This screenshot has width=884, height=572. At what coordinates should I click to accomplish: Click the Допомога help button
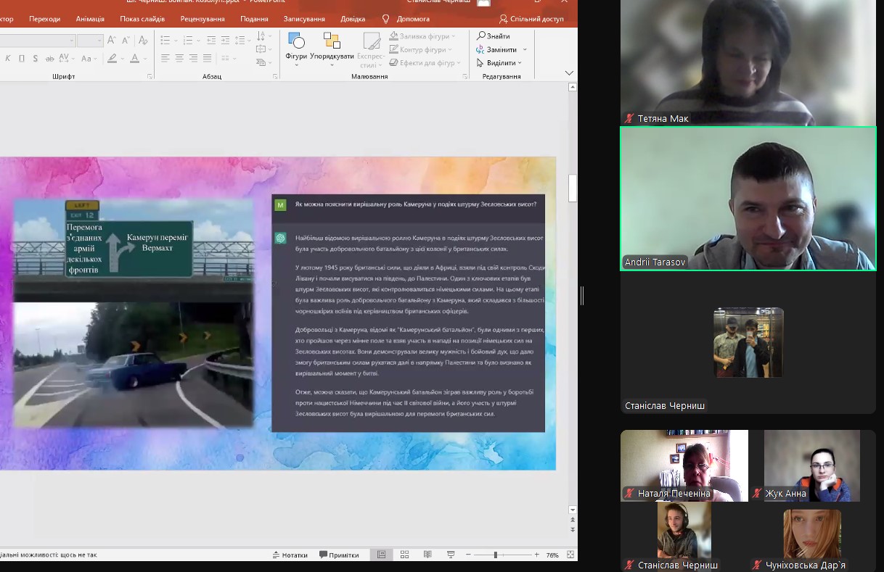[406, 19]
